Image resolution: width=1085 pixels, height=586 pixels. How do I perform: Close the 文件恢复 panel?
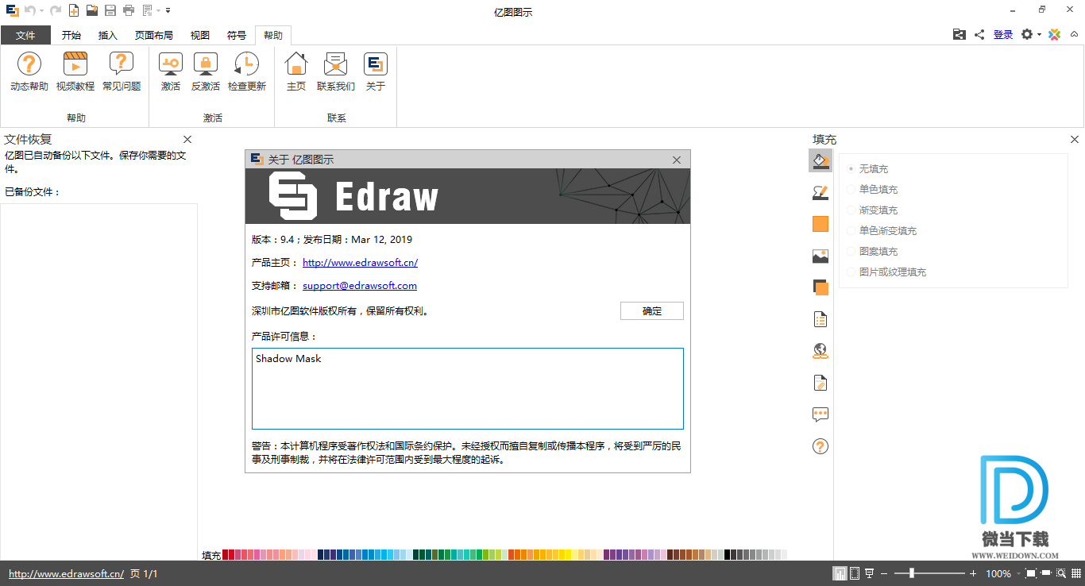tap(187, 139)
